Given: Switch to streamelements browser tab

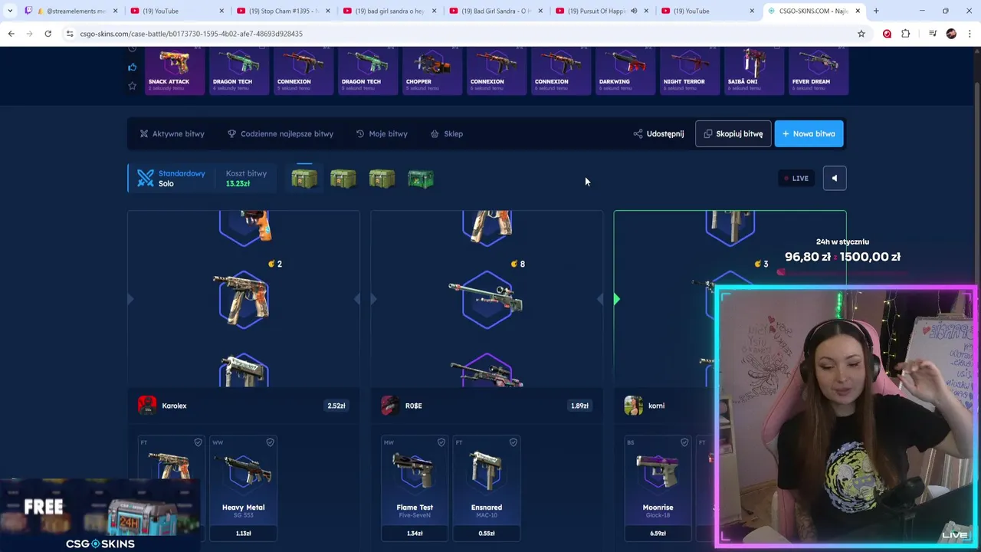Looking at the screenshot, I should [x=77, y=11].
